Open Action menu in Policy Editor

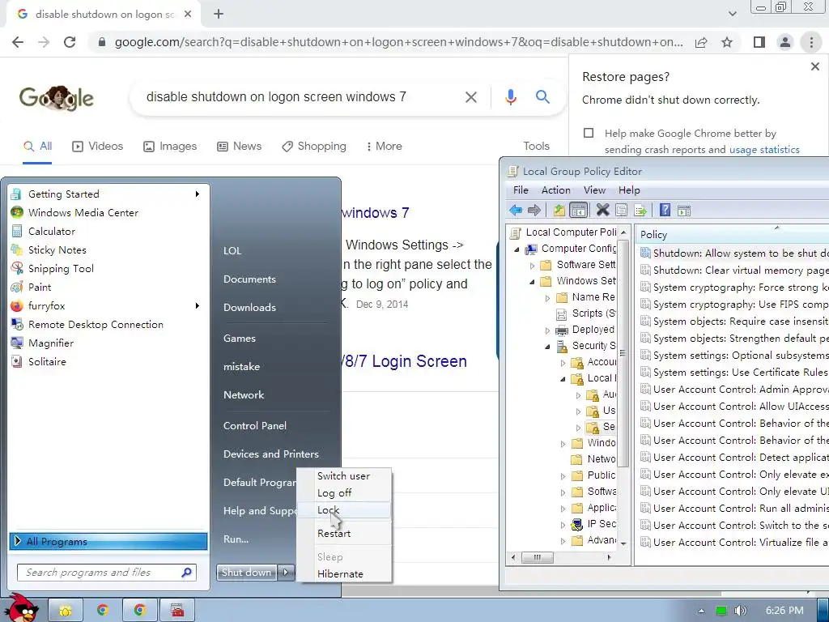tap(555, 190)
